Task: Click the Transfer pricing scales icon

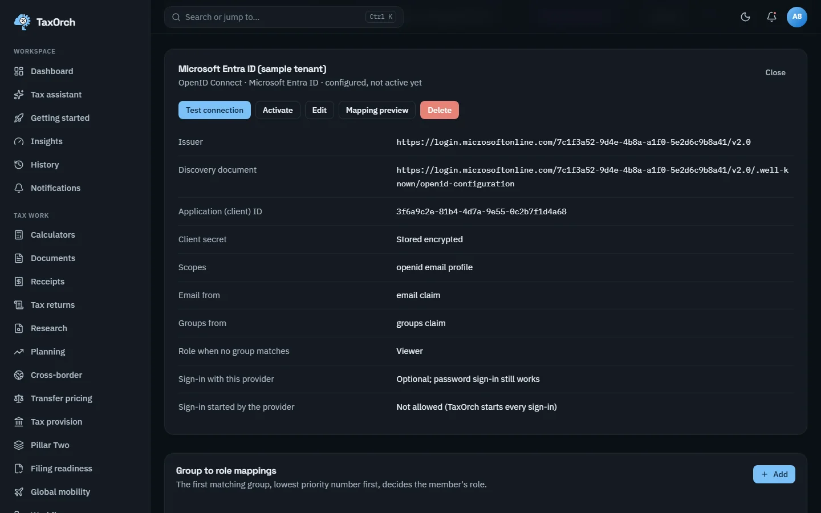Action: pos(19,398)
